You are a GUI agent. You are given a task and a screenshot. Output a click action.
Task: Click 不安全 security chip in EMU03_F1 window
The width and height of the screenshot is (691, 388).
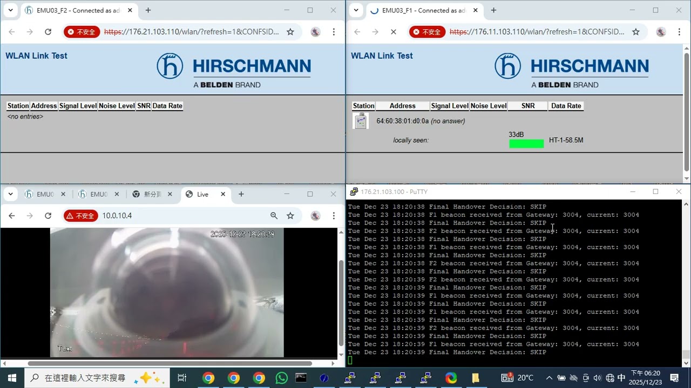427,32
